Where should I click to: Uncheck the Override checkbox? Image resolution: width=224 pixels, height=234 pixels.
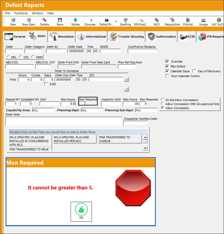click(167, 61)
